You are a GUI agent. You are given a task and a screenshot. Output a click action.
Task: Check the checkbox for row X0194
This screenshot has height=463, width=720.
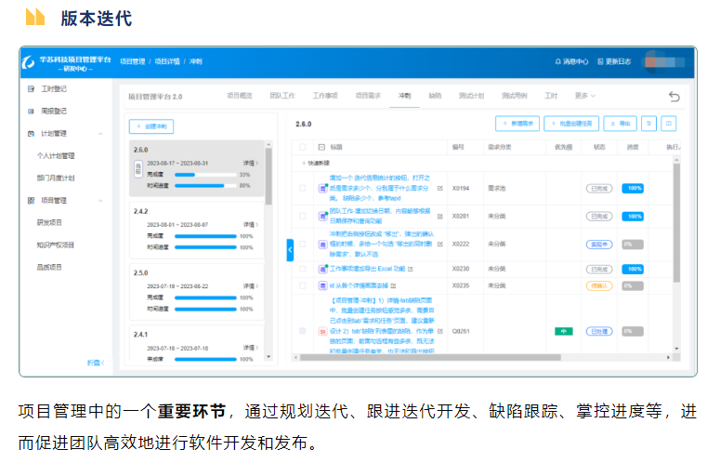click(x=302, y=188)
